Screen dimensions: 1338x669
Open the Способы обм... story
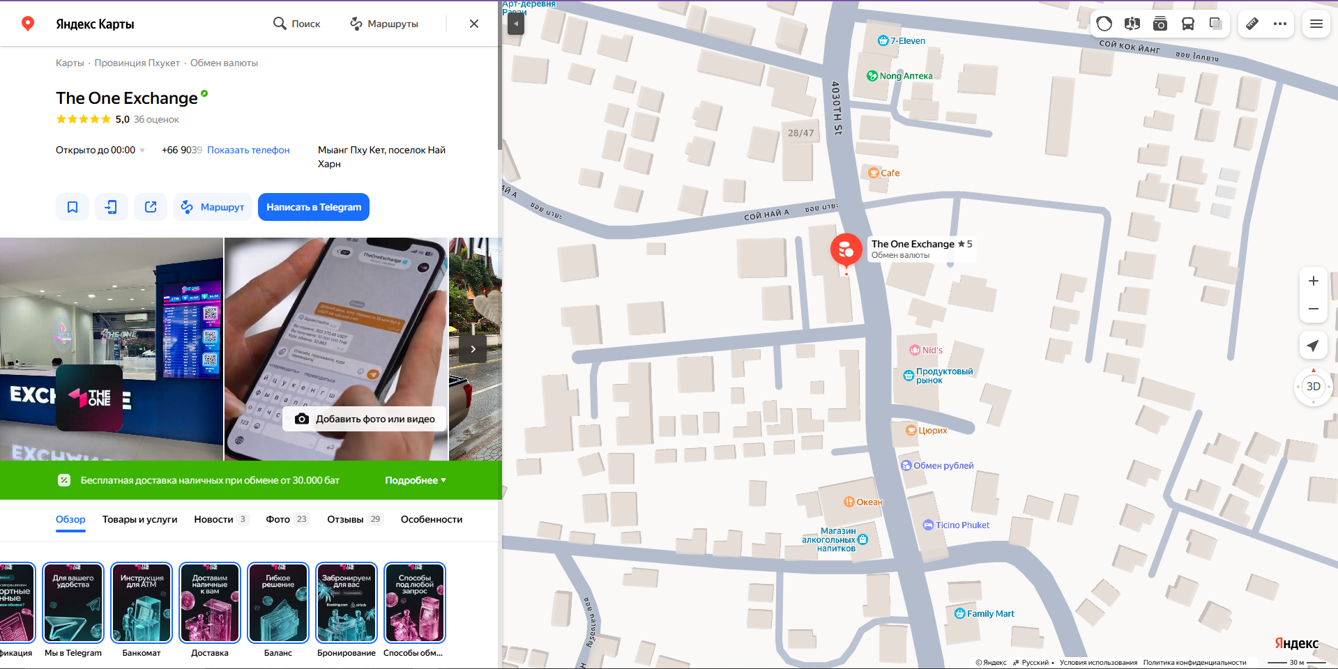(x=415, y=610)
